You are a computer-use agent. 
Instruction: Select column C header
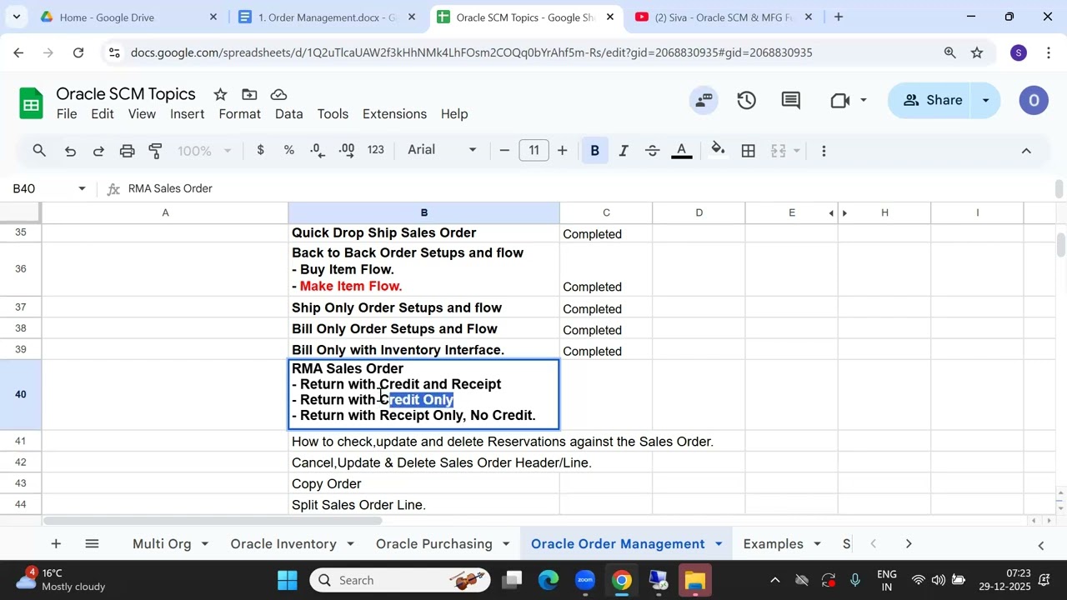(x=606, y=212)
